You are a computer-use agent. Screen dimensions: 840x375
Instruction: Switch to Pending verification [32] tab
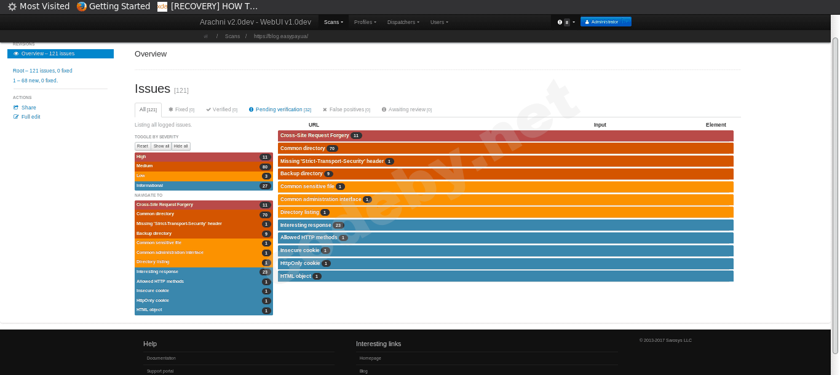pyautogui.click(x=280, y=109)
